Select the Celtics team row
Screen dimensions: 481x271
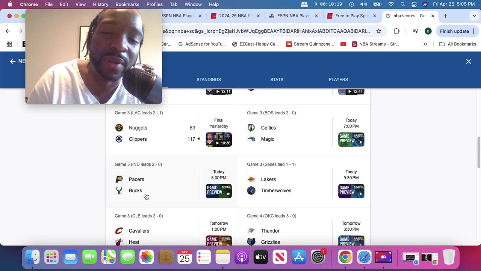287,128
